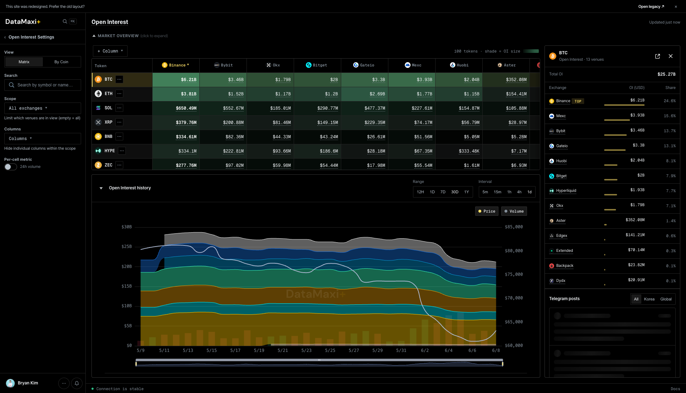Image resolution: width=686 pixels, height=393 pixels.
Task: Open the + Column dropdown above the table
Action: point(110,51)
